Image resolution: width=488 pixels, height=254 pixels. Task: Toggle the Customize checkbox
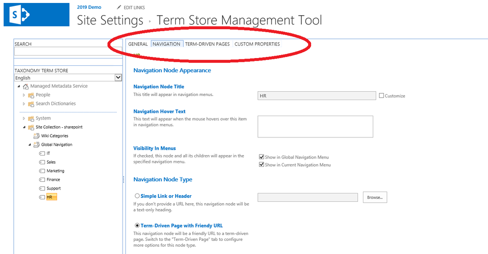[x=381, y=96]
